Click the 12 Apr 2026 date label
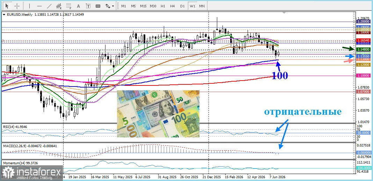373x181 pixels. [256, 177]
